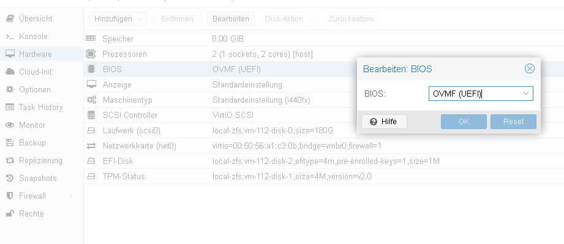Go to the Replizierung section

click(x=42, y=160)
